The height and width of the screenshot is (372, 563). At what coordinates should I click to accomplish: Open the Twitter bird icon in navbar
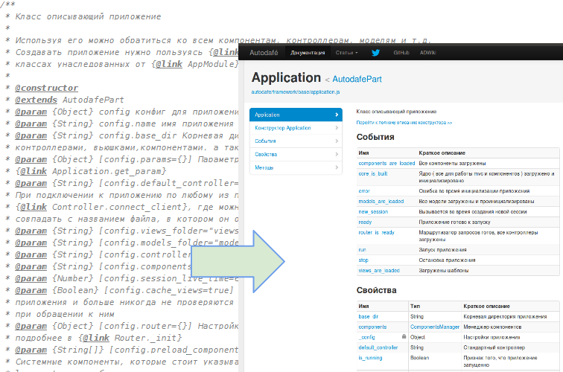tap(375, 53)
